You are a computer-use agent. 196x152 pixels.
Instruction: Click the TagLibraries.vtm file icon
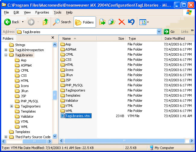click(x=63, y=116)
